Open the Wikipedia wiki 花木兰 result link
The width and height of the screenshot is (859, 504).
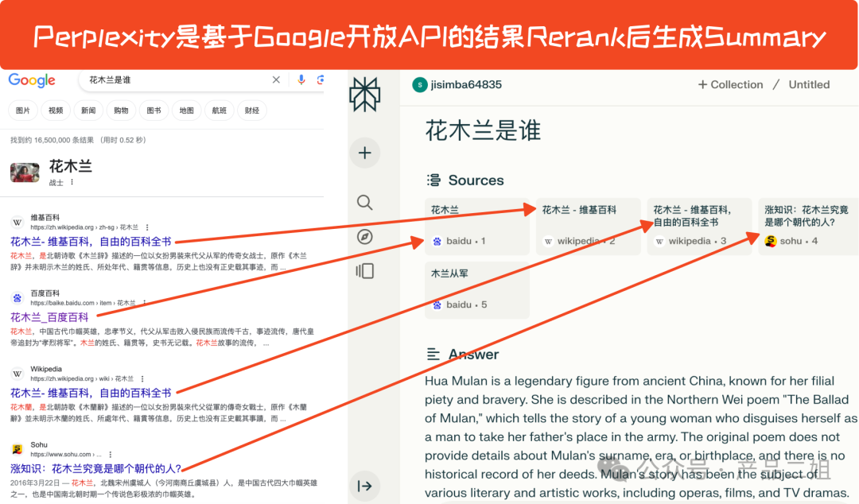91,393
